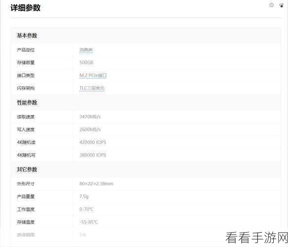Click the 2600MB/s write speed value
Viewport: 288px width, 247px height.
(x=90, y=129)
